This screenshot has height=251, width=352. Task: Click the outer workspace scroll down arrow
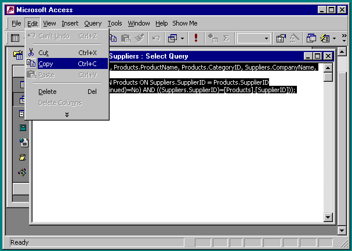(x=342, y=230)
